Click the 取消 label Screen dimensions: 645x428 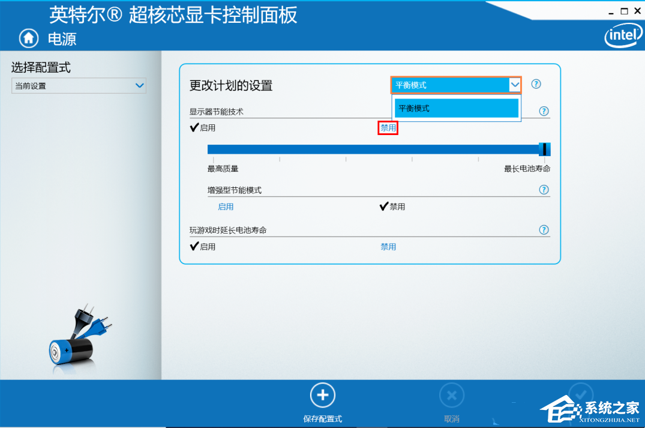pyautogui.click(x=452, y=419)
